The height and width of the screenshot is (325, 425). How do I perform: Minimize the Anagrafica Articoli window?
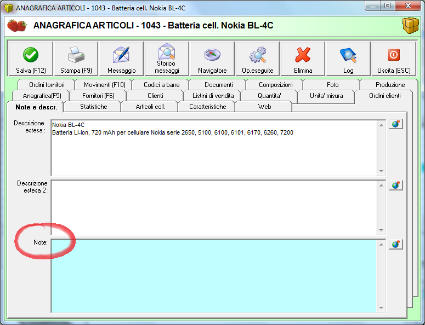click(x=373, y=5)
